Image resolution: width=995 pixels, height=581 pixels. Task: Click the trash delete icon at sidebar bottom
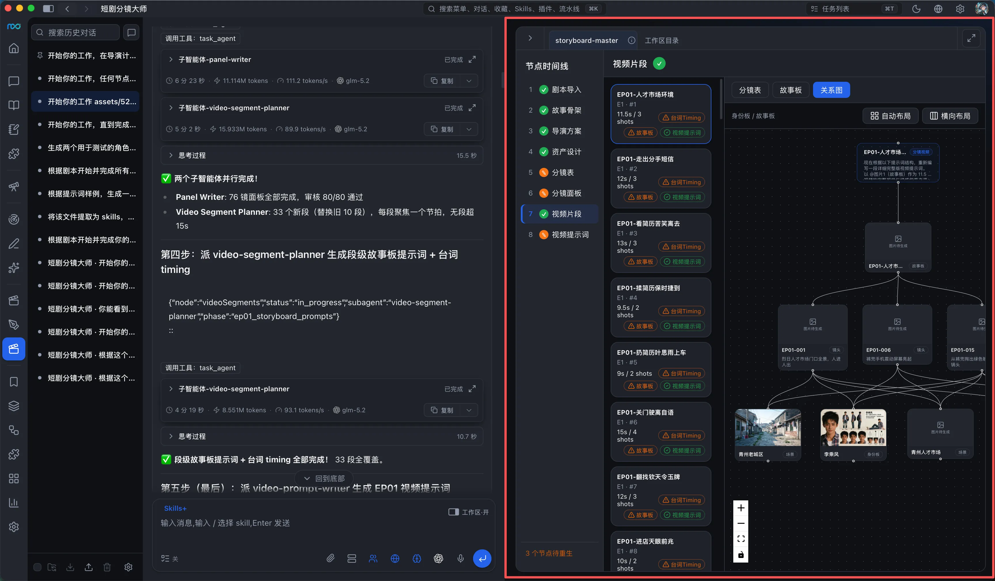pos(107,567)
